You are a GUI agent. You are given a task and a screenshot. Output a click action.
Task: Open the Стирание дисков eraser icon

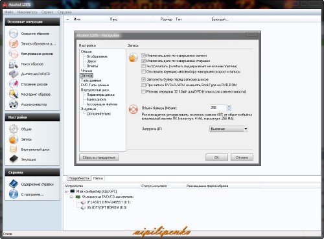(x=14, y=84)
